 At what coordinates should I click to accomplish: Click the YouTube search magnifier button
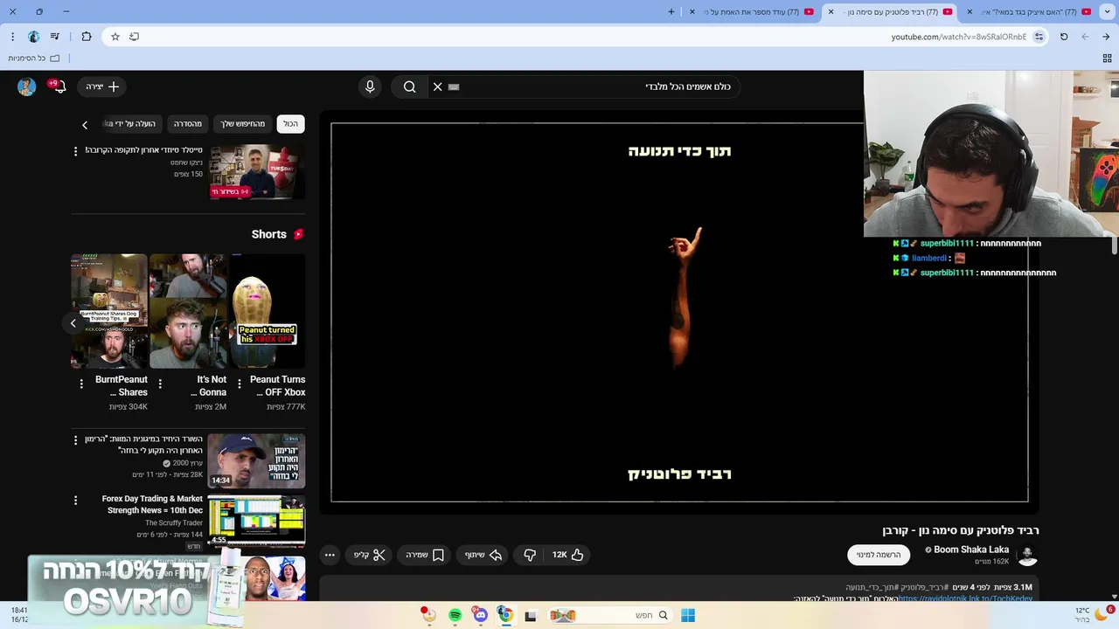409,86
